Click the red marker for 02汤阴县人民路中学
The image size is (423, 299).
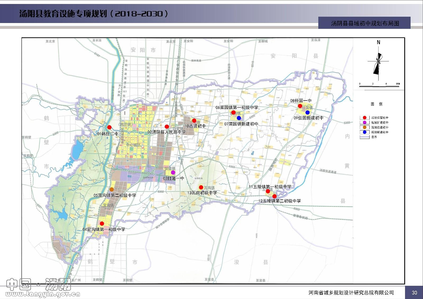[x=167, y=126]
